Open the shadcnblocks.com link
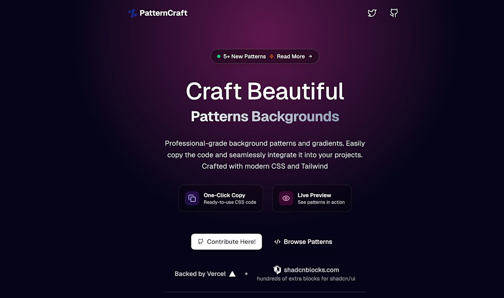 (311, 270)
